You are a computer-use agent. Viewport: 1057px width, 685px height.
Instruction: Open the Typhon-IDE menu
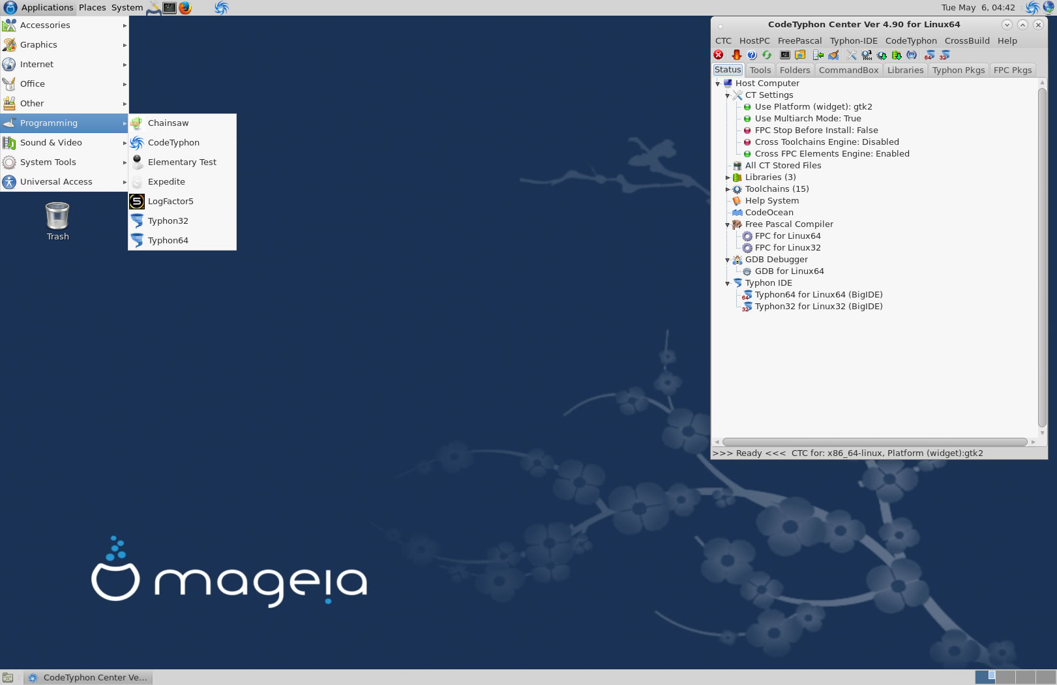(x=854, y=40)
